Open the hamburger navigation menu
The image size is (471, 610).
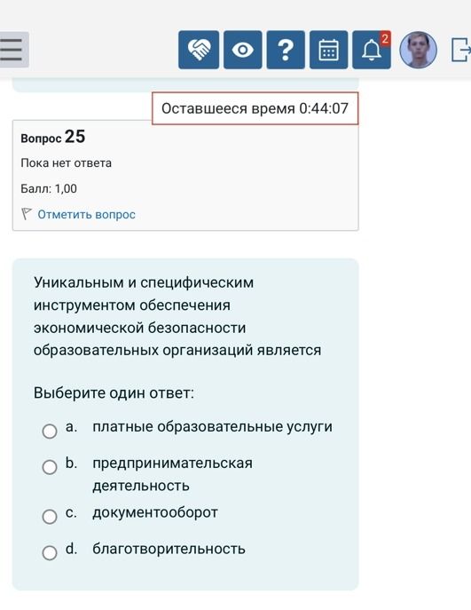tap(12, 50)
